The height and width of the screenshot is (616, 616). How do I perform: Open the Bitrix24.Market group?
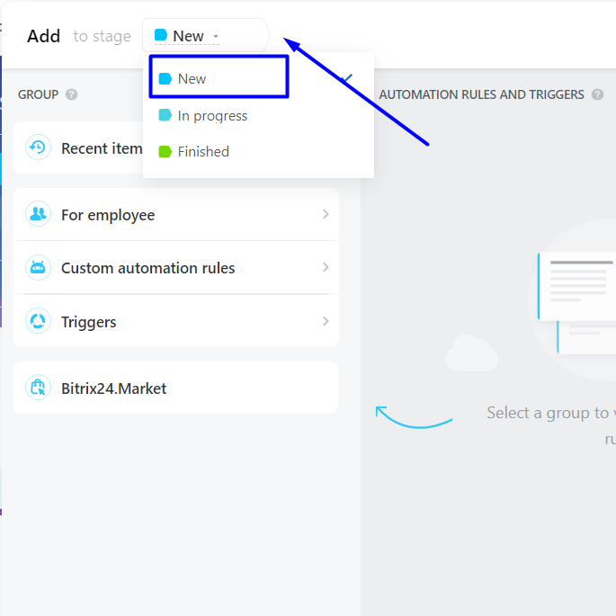pos(113,388)
